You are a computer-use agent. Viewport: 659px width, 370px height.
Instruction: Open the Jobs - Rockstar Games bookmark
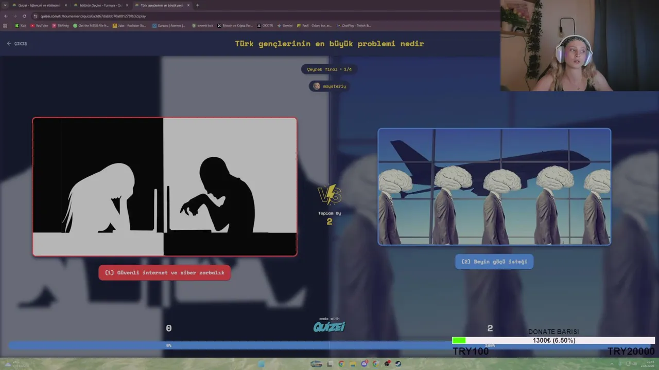(x=130, y=25)
